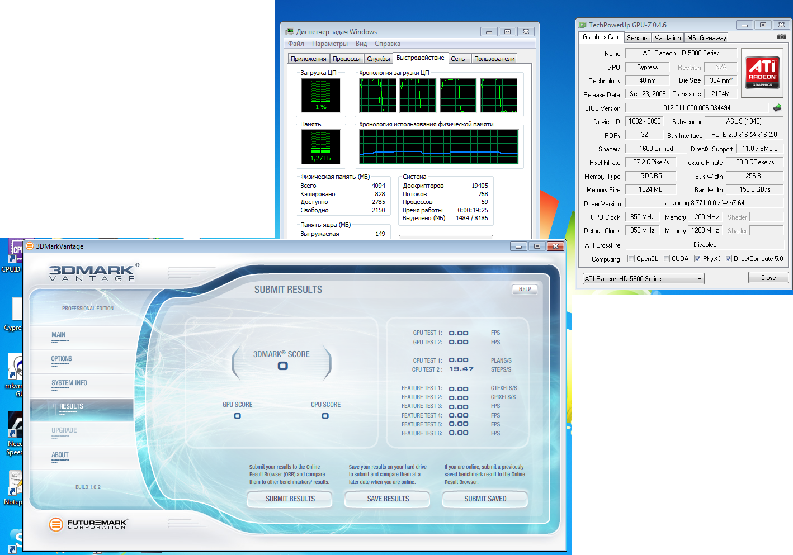This screenshot has width=793, height=555.
Task: Open the Справка menu in Task Manager
Action: [388, 44]
